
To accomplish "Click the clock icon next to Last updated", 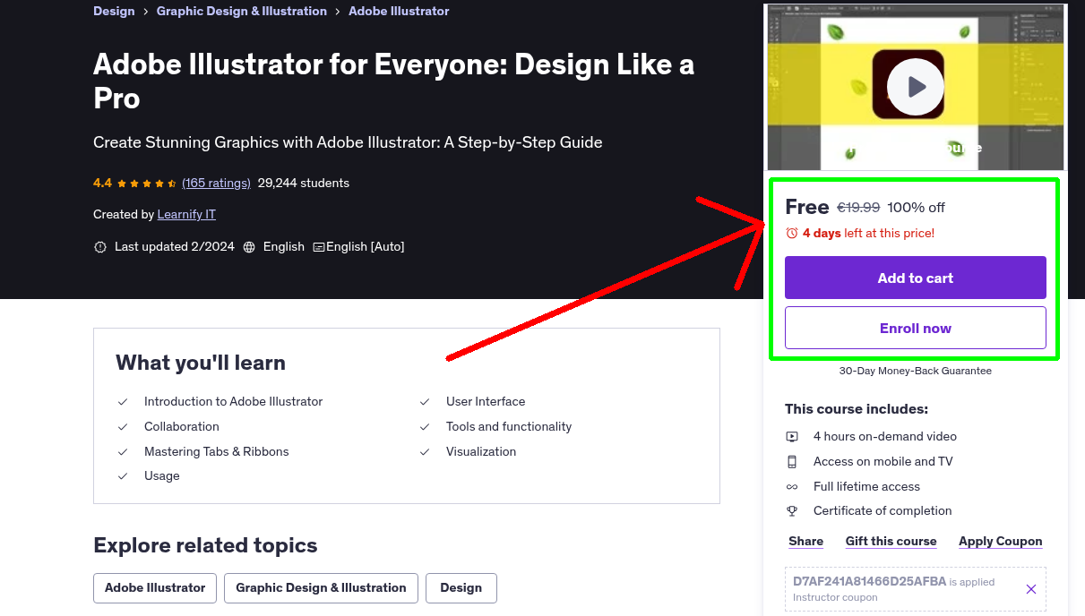I will tap(100, 247).
